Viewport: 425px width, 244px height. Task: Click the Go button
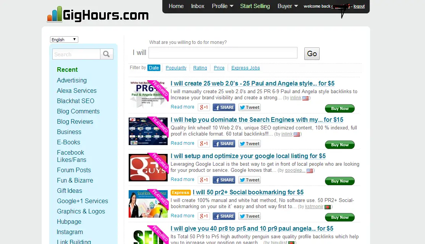312,54
